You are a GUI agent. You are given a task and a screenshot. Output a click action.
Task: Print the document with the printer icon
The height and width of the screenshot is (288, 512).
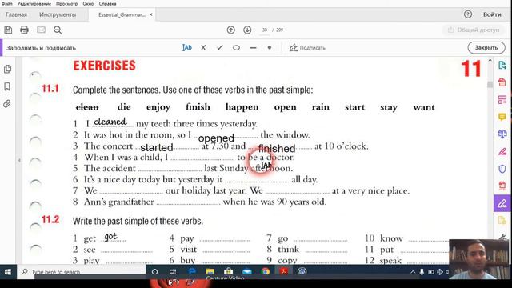point(24,30)
